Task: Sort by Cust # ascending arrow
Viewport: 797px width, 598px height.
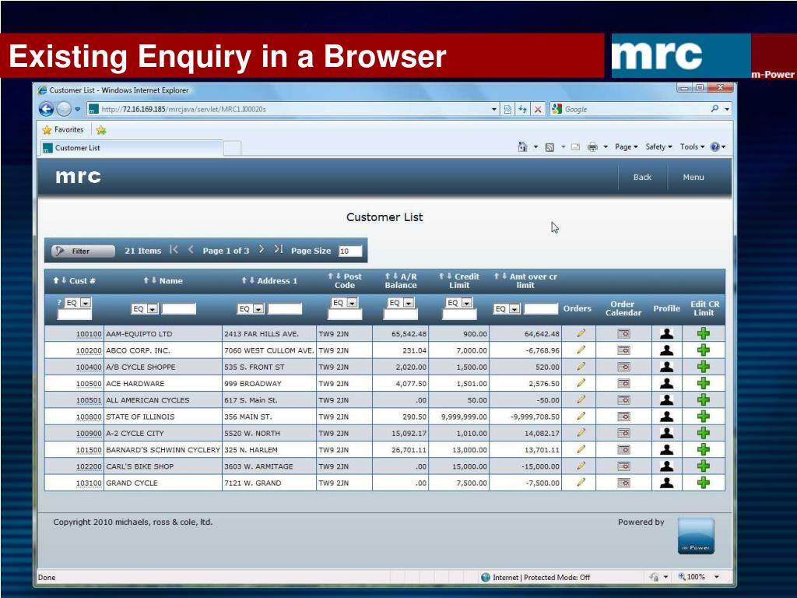Action: (56, 280)
